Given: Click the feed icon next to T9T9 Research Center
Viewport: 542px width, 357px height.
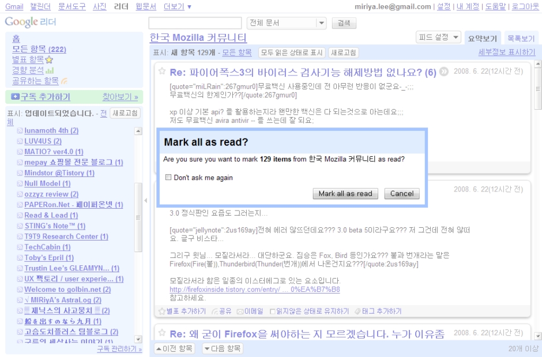Looking at the screenshot, I should pyautogui.click(x=20, y=236).
